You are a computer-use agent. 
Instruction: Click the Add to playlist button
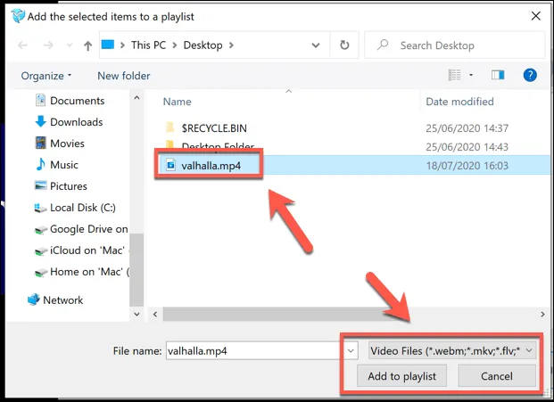[x=401, y=376]
